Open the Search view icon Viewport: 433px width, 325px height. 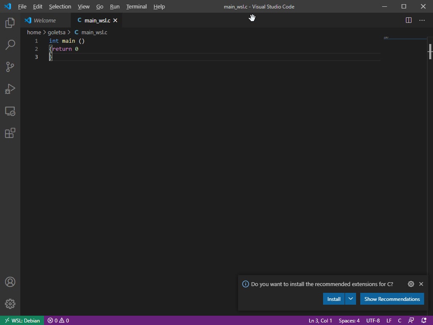tap(10, 45)
